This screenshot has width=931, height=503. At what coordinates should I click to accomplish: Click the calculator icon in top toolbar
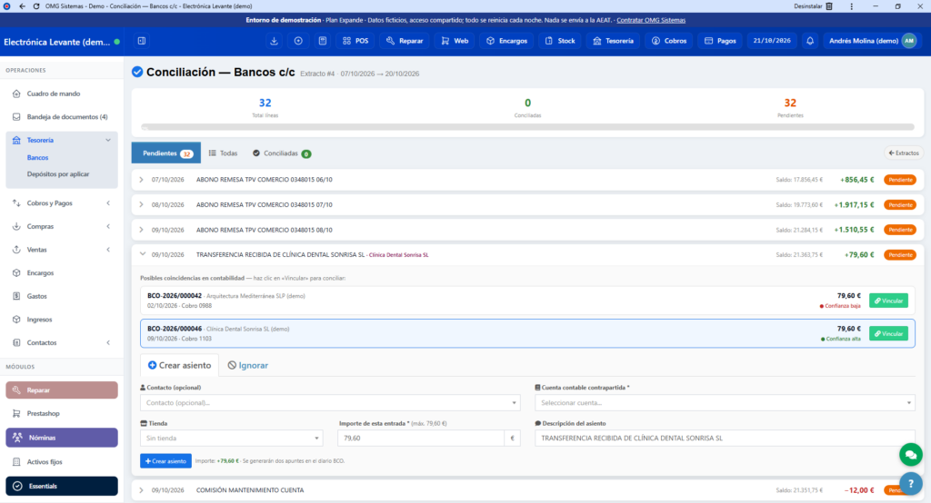tap(323, 41)
